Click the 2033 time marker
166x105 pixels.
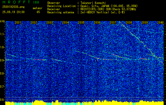pos(50,23)
